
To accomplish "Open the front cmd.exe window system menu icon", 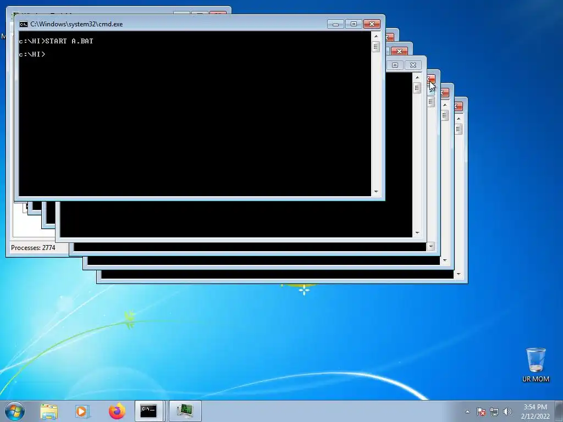I will pos(24,24).
